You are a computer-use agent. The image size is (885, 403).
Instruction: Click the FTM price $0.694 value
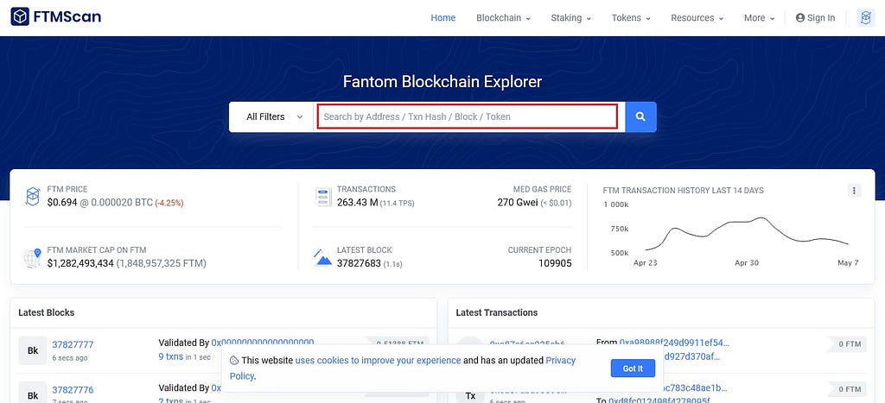click(x=62, y=202)
